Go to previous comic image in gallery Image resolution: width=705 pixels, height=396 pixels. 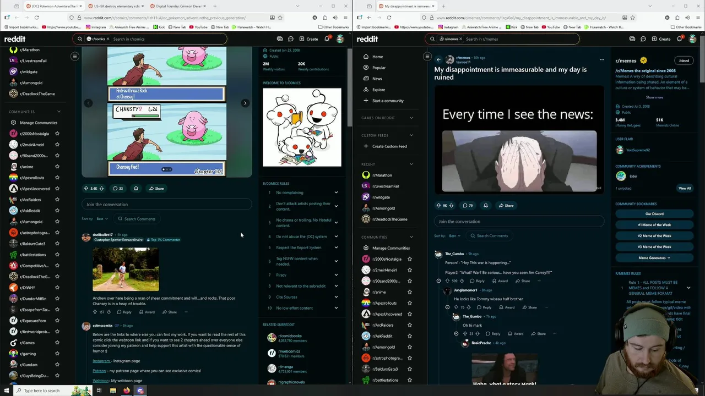tap(88, 103)
